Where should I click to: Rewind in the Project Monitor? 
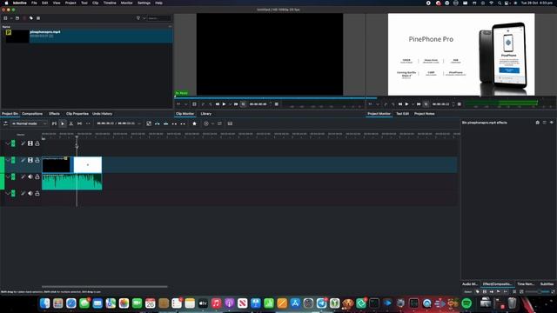tap(400, 104)
